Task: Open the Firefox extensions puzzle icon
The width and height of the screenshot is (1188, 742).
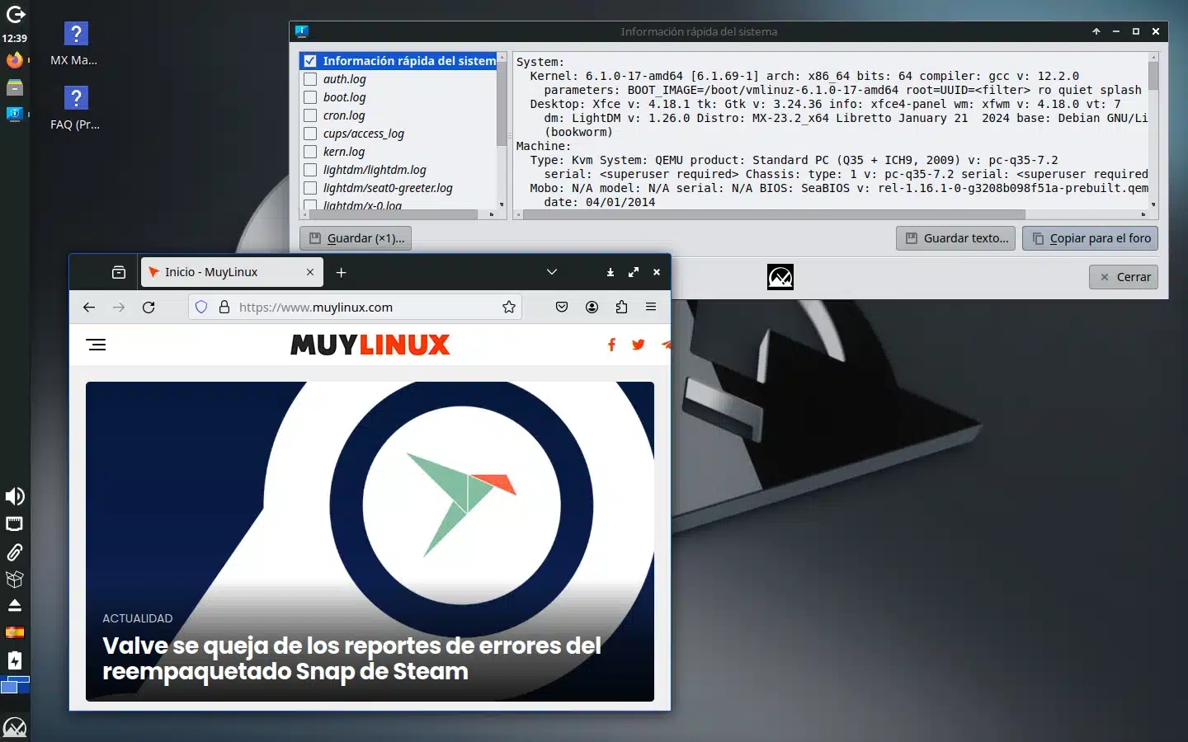Action: pos(621,307)
